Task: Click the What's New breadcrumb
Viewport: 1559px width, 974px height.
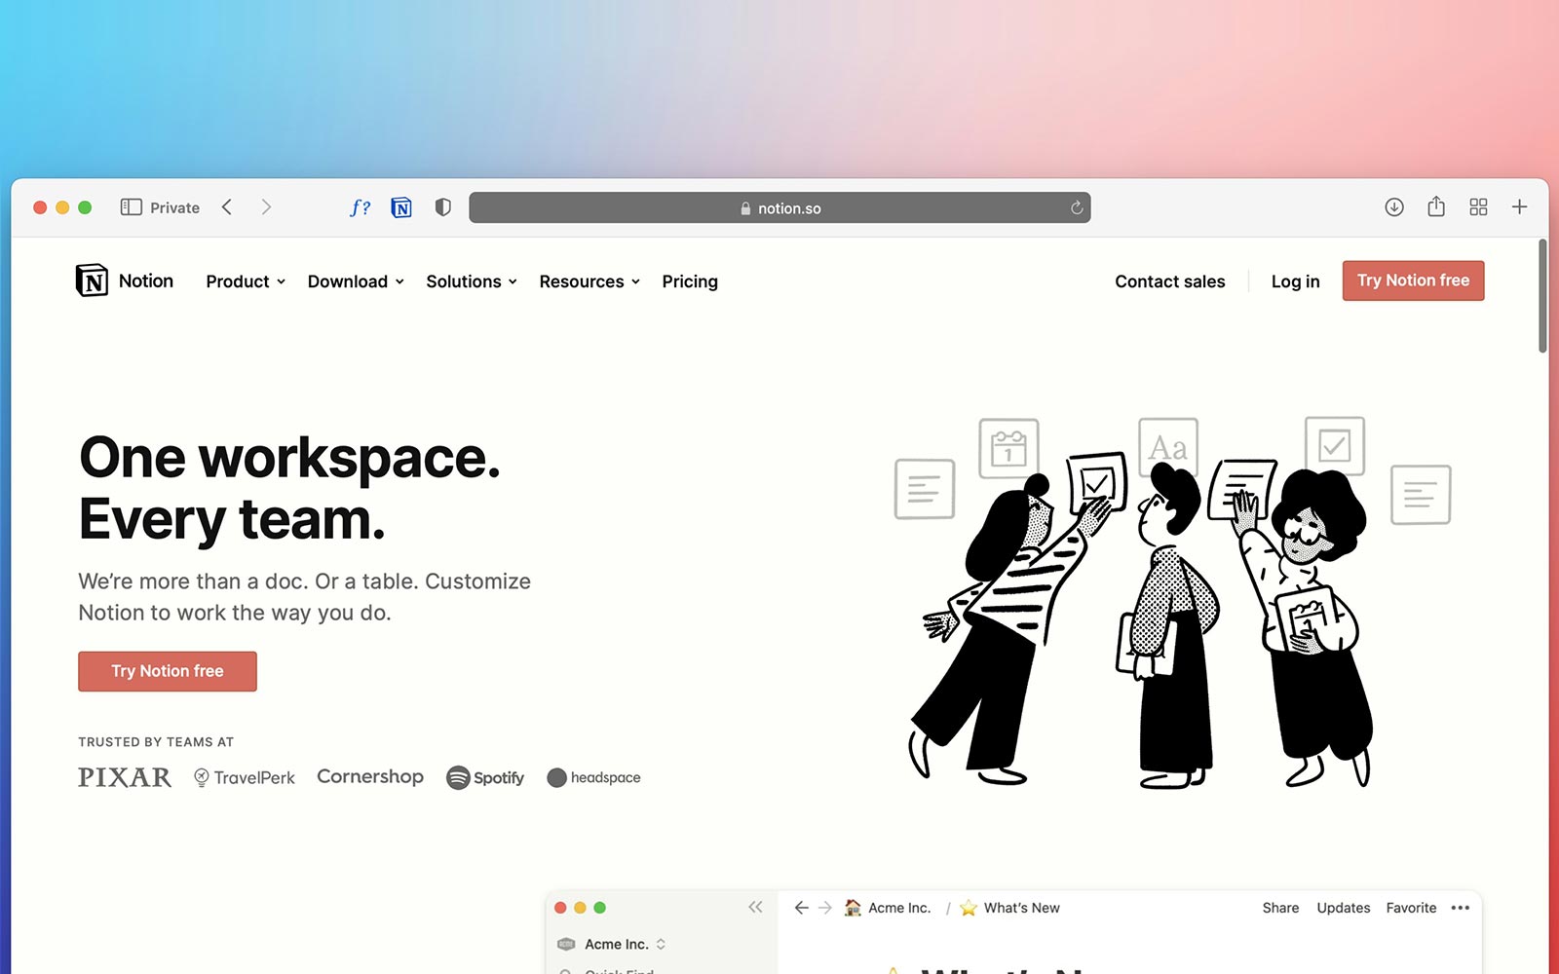Action: (1021, 908)
